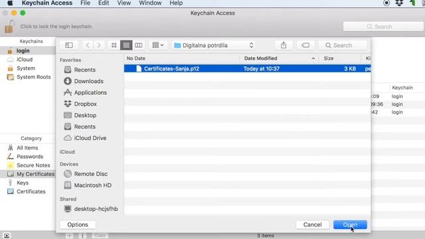The width and height of the screenshot is (425, 239).
Task: Open Applications in Favorites
Action: click(90, 92)
